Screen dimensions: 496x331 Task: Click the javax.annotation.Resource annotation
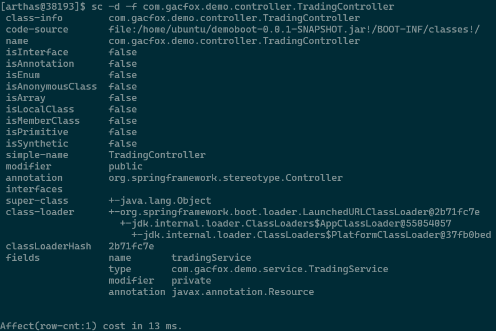click(x=242, y=292)
